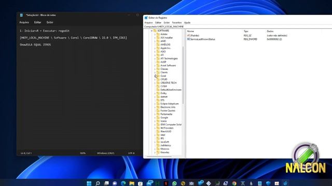Select the Eclipse Adoptium registry key
This screenshot has height=186, width=332.
click(170, 104)
